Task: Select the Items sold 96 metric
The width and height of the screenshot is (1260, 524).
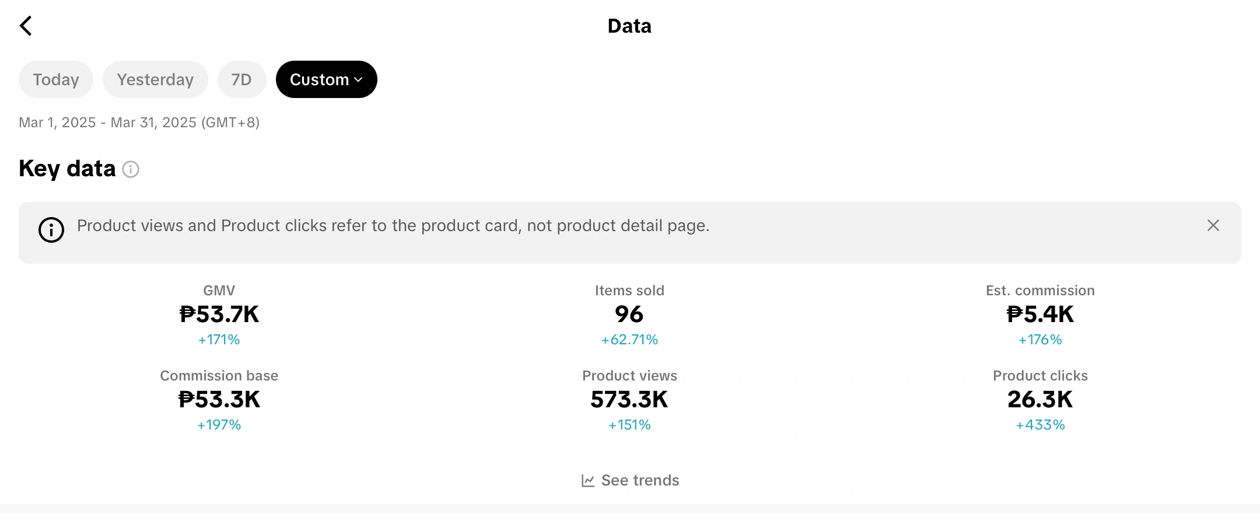Action: coord(629,315)
